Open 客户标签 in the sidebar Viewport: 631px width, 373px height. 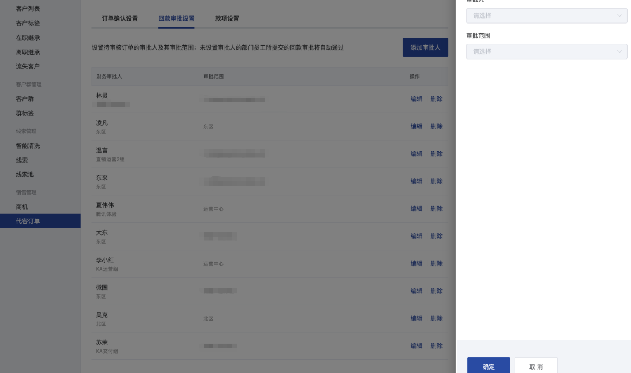(28, 23)
